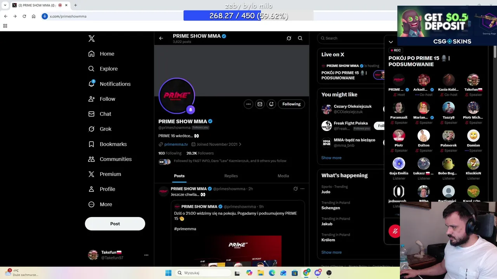This screenshot has width=497, height=279.
Task: Open a new browser tab
Action: (75, 5)
